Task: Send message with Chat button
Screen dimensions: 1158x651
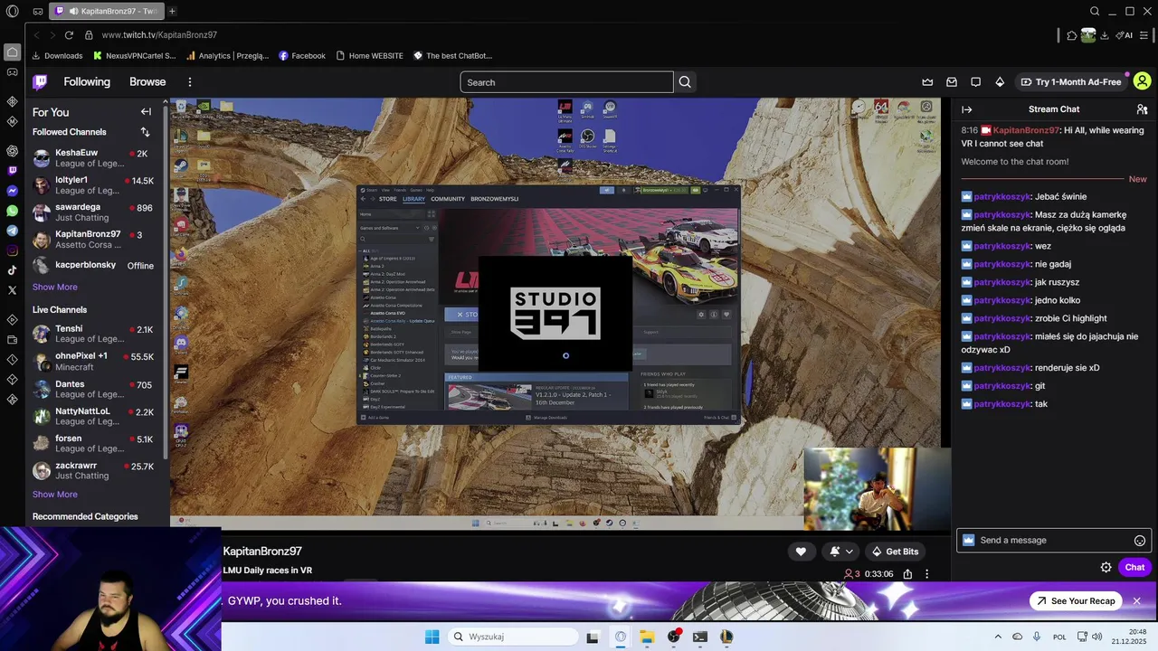Action: coord(1134,568)
